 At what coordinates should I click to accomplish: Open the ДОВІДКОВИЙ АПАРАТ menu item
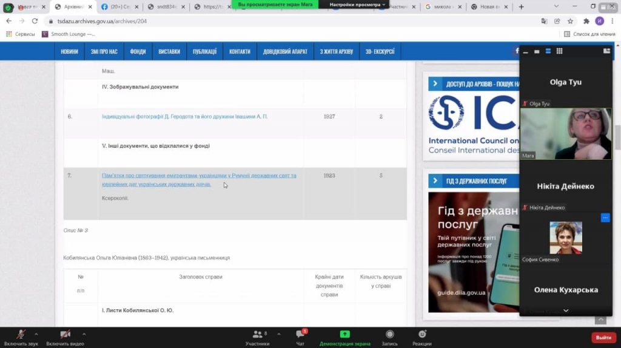pyautogui.click(x=285, y=51)
